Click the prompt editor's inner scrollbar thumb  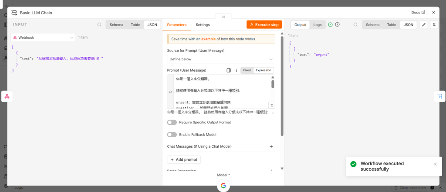point(273,84)
